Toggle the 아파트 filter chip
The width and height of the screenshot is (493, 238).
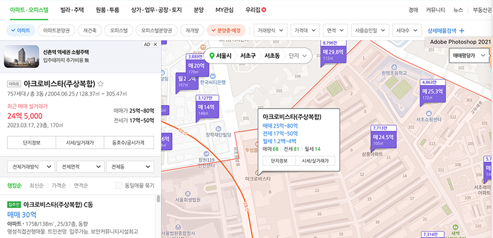pyautogui.click(x=21, y=30)
